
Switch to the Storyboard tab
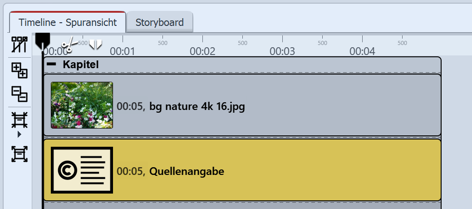(159, 22)
